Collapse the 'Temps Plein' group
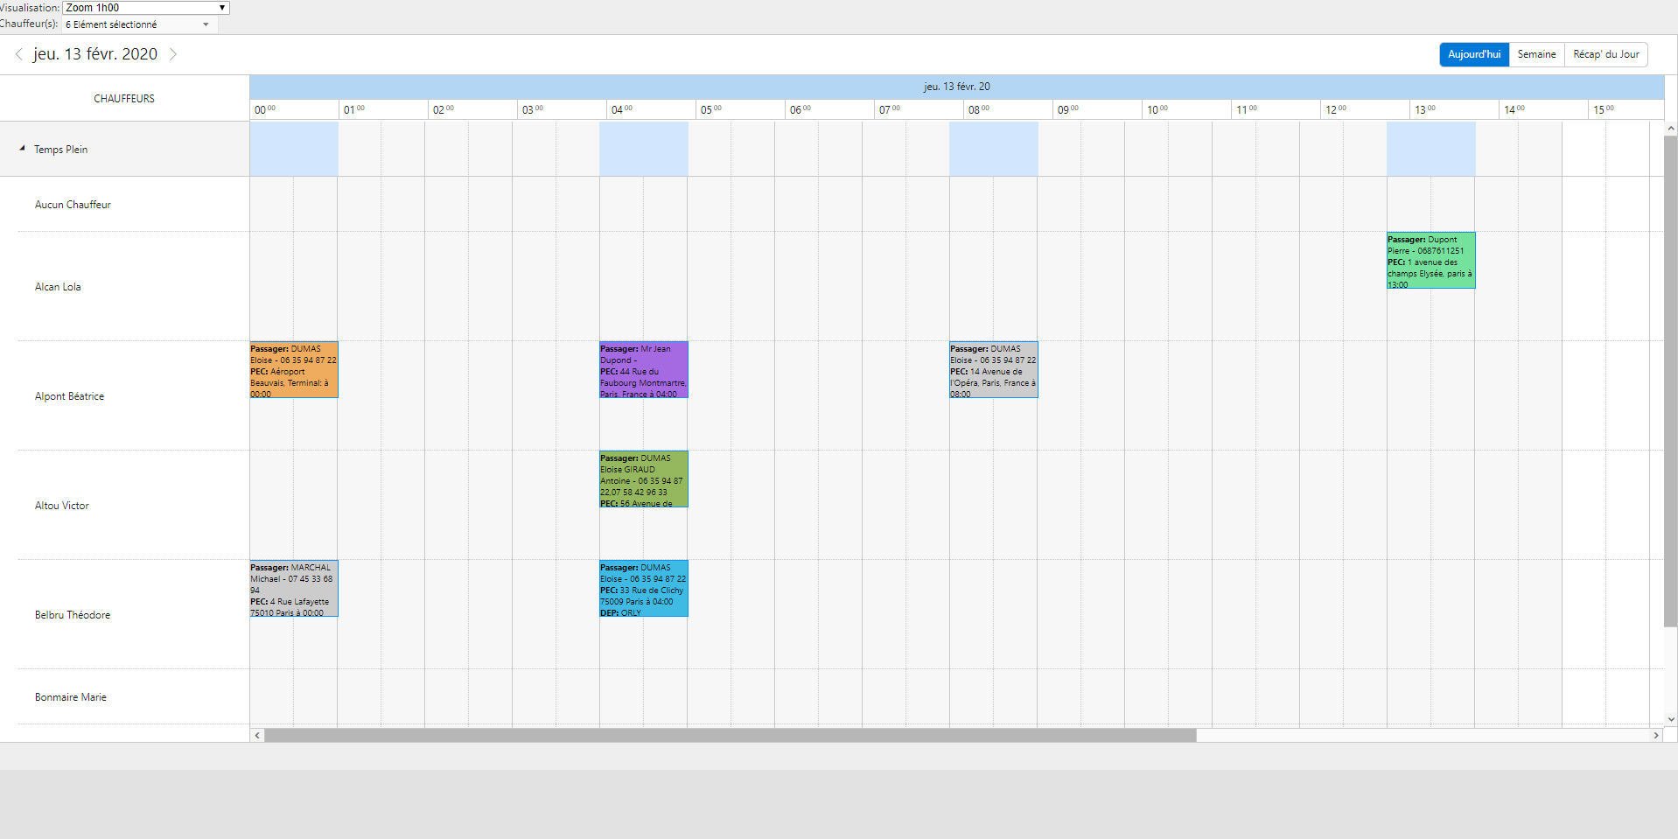Image resolution: width=1678 pixels, height=839 pixels. click(21, 148)
